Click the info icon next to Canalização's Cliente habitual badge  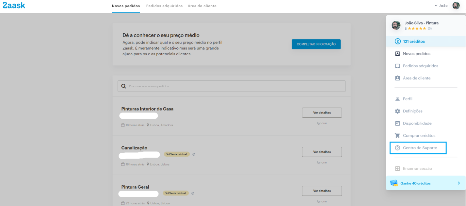point(194,154)
